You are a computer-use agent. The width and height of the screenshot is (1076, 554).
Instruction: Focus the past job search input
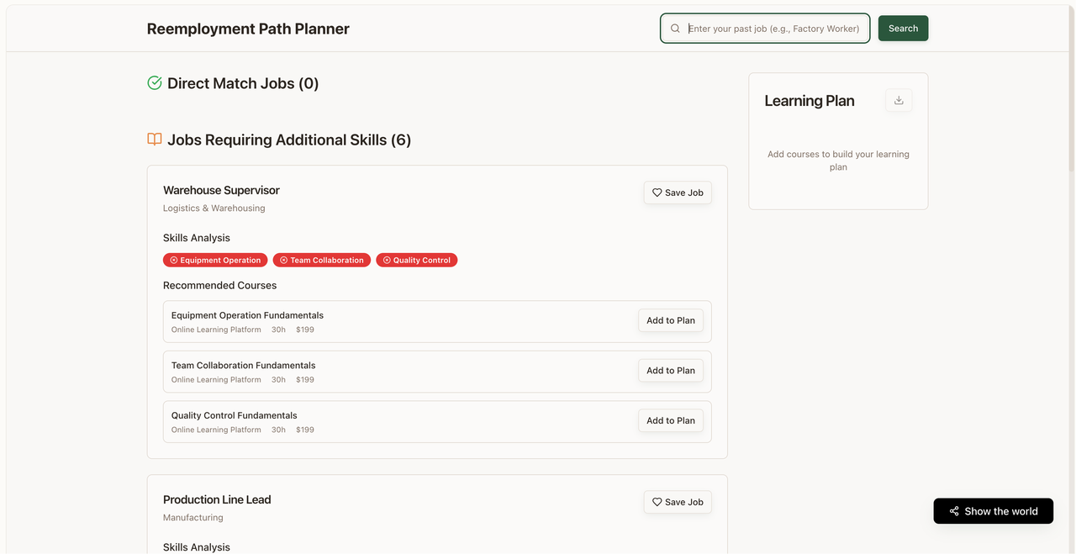point(773,29)
